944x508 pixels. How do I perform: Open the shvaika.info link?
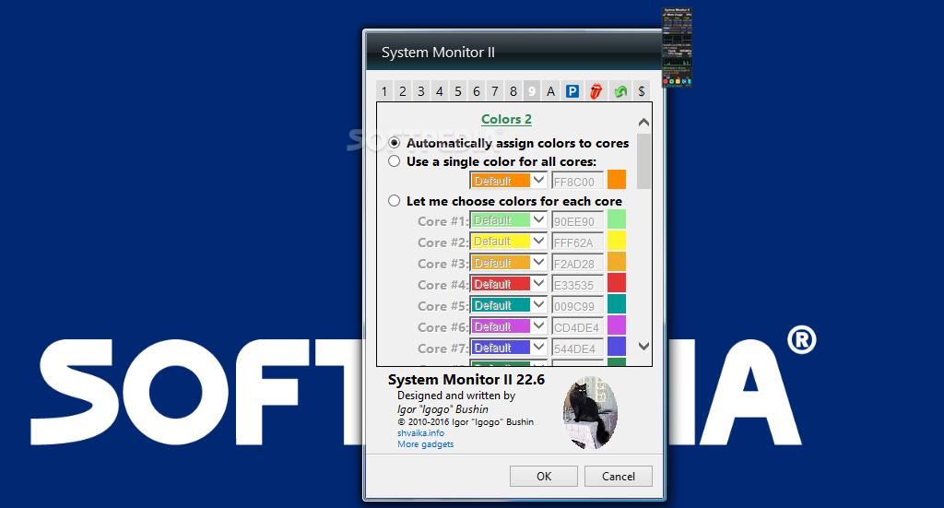[420, 432]
